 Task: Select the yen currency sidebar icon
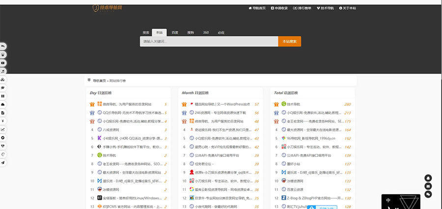coord(3,121)
